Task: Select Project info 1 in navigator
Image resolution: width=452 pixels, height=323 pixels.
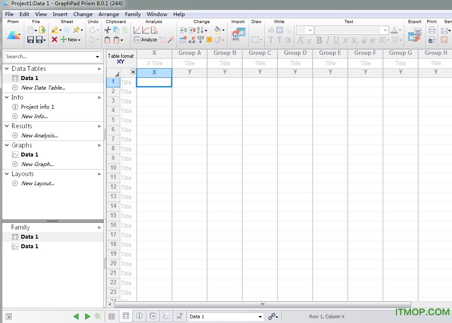Action: pyautogui.click(x=37, y=107)
